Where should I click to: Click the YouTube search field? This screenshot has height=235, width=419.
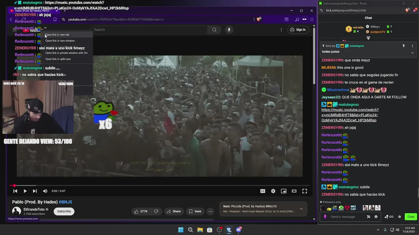click(149, 30)
